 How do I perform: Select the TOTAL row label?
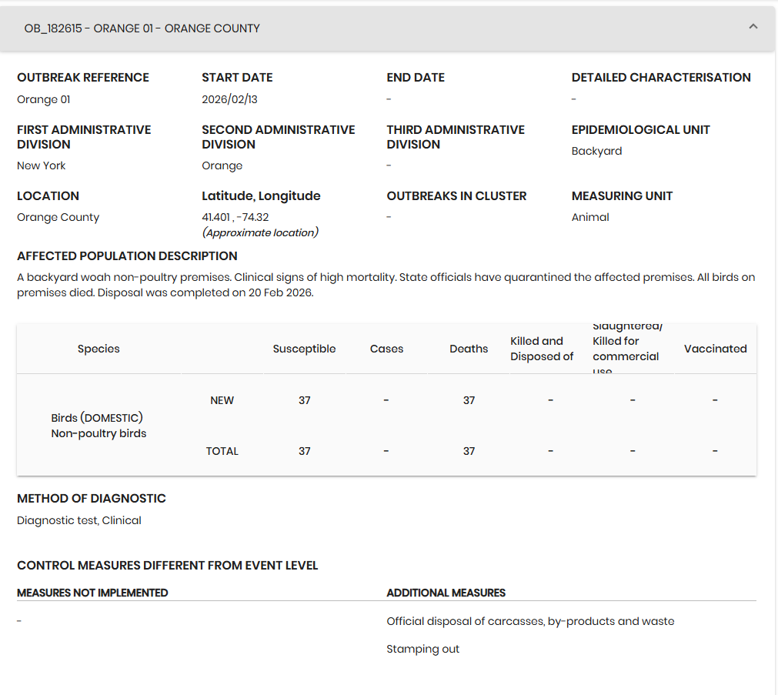pos(222,451)
